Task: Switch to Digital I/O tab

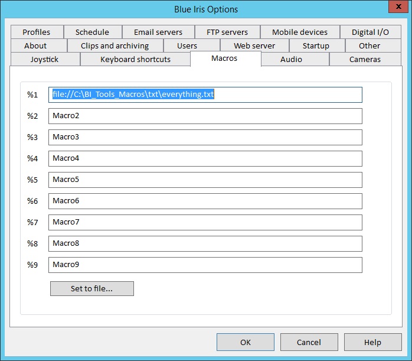Action: [x=371, y=32]
